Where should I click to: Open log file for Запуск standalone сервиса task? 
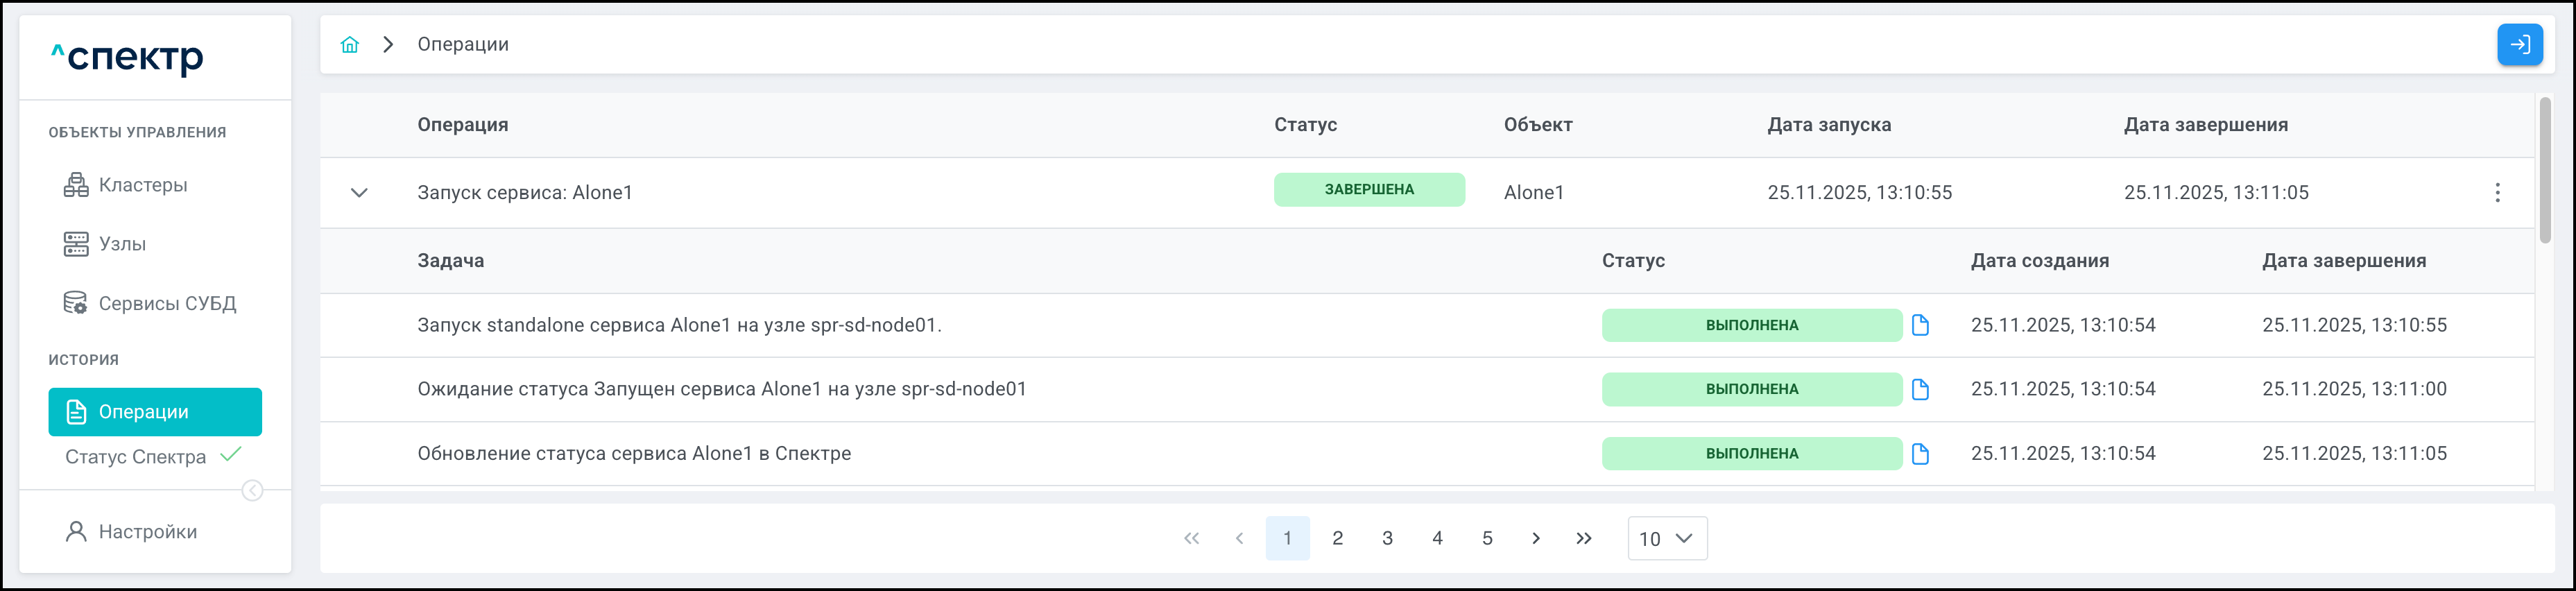point(1919,325)
